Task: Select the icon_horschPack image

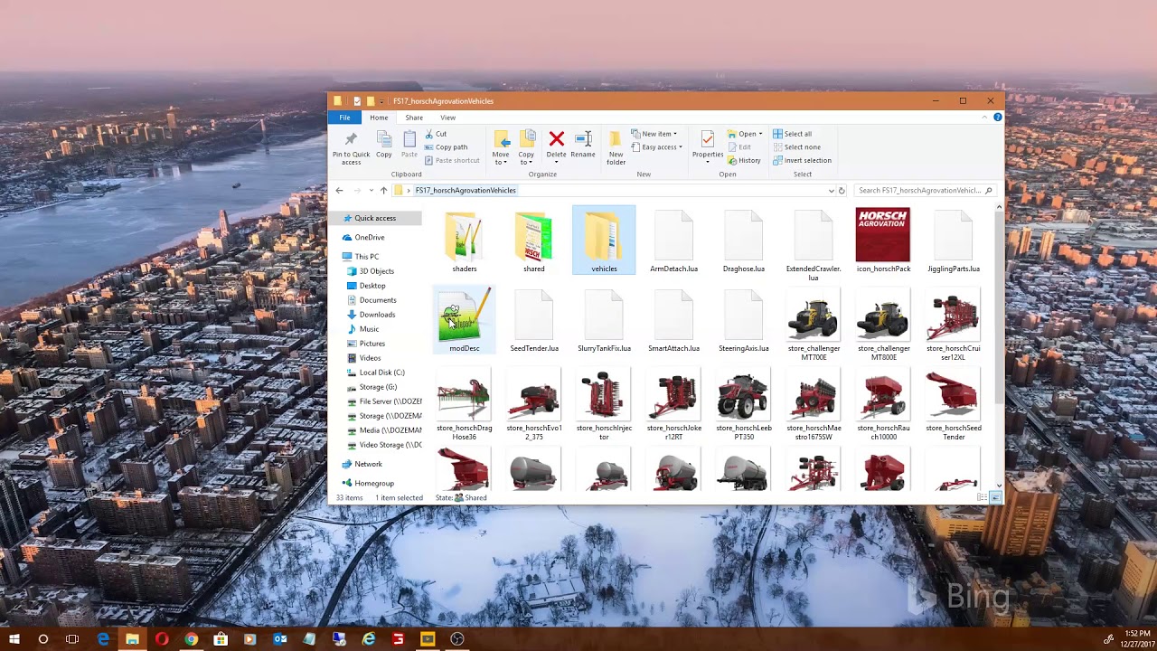Action: (x=883, y=241)
